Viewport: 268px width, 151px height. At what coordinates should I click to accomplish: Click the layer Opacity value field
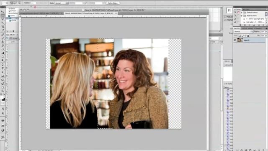click(263, 32)
